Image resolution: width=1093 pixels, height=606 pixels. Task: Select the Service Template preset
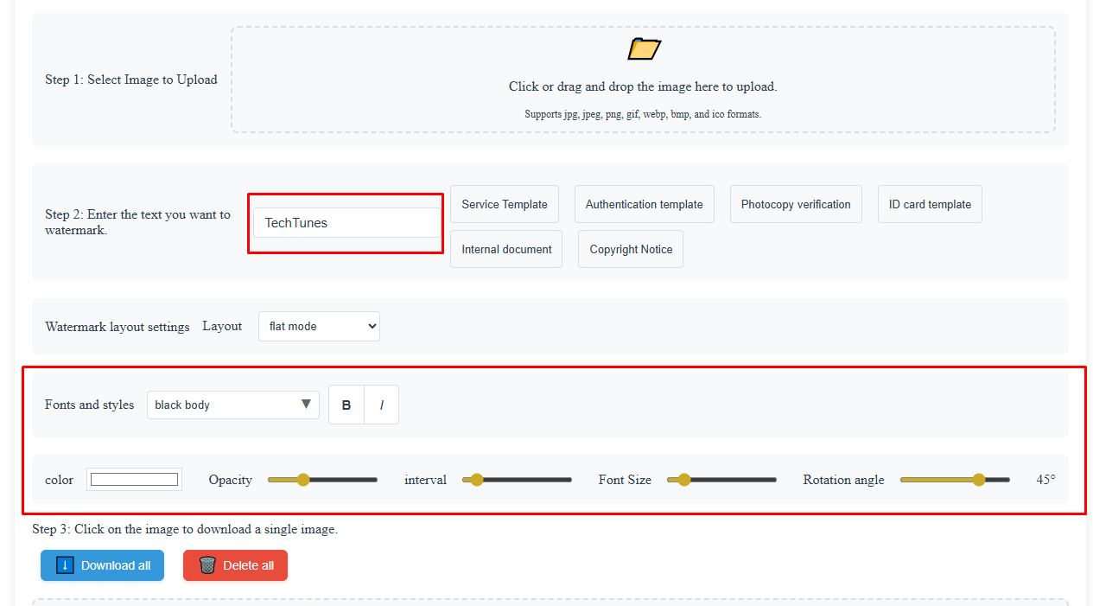tap(504, 204)
